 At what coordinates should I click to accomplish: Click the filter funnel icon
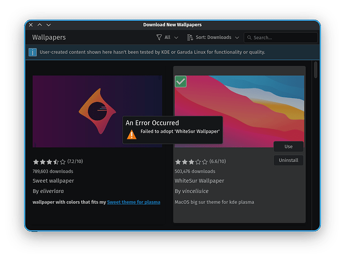(159, 37)
